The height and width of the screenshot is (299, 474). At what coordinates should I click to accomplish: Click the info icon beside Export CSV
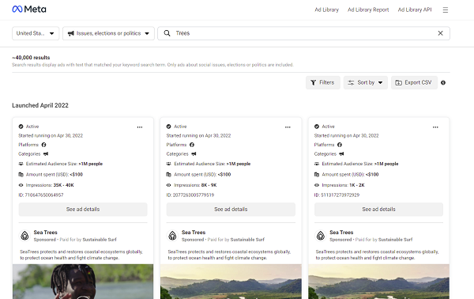(x=443, y=82)
